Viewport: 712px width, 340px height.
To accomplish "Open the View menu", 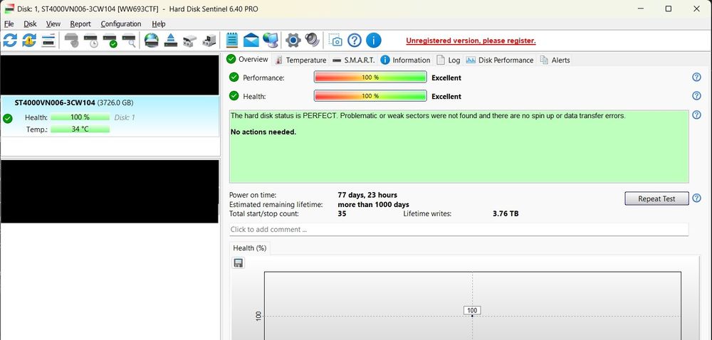I will [x=53, y=23].
